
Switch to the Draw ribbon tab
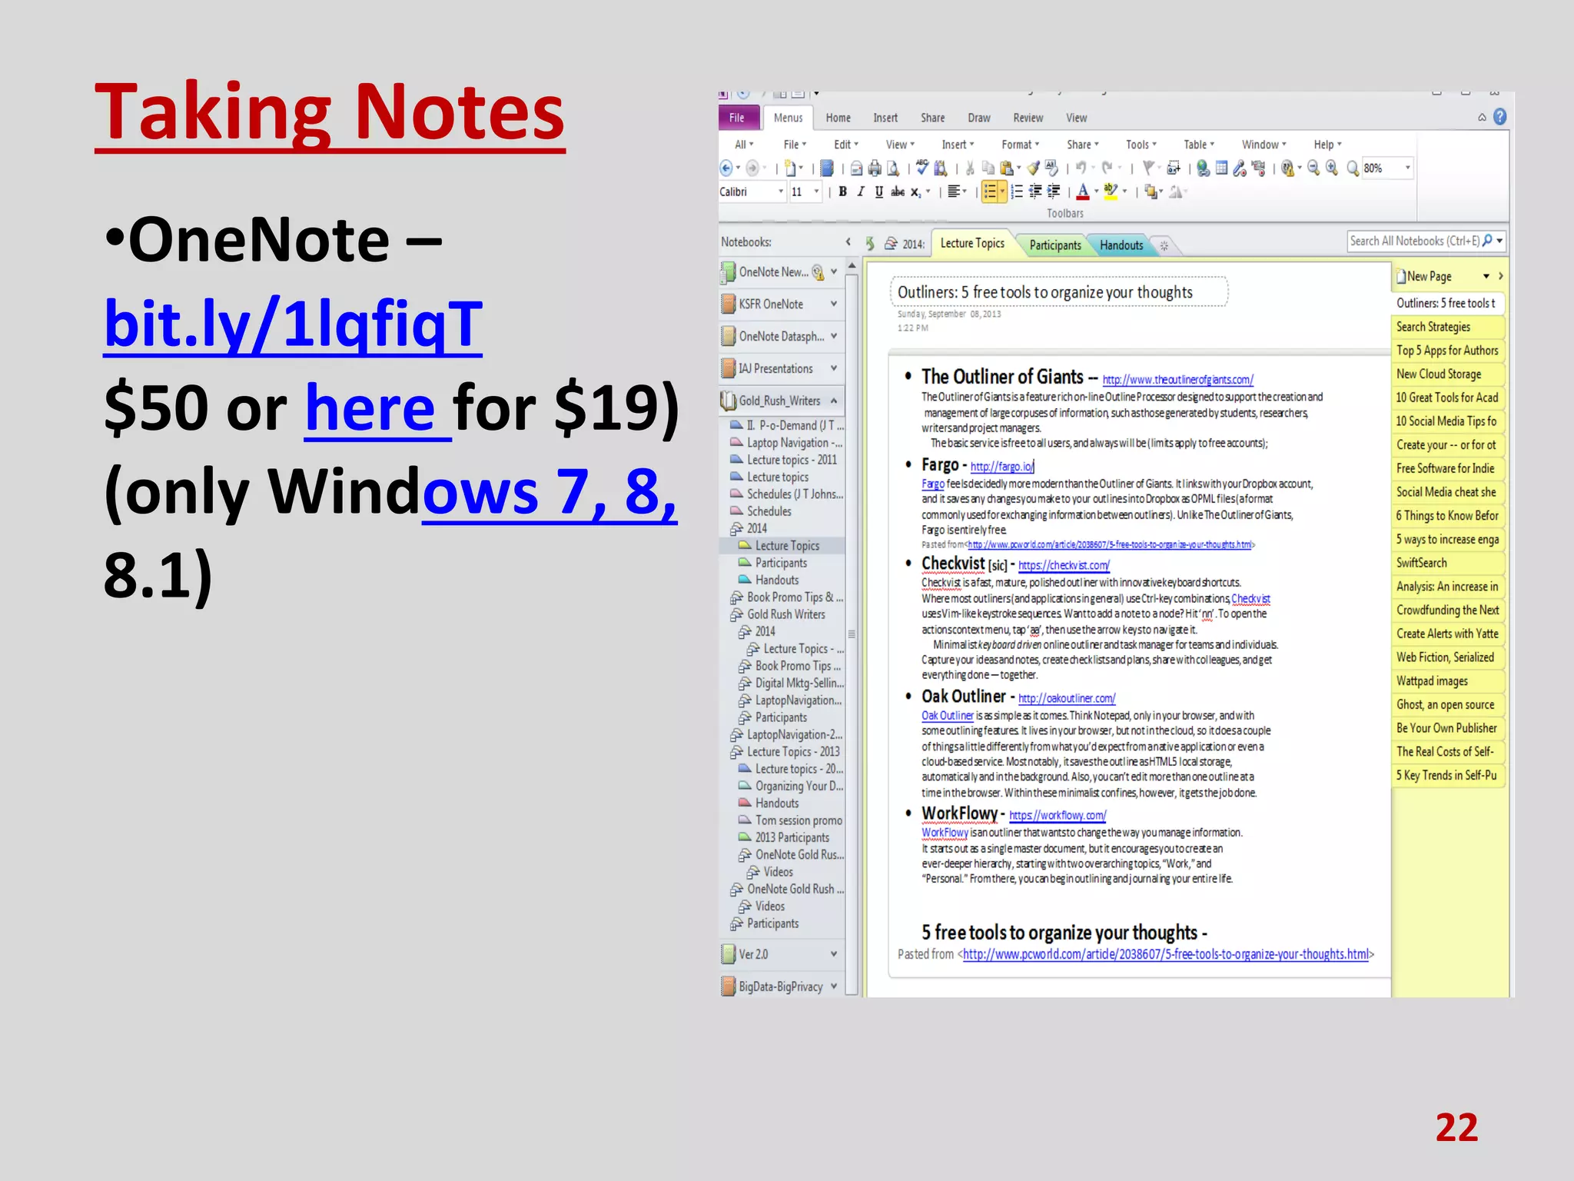coord(978,118)
